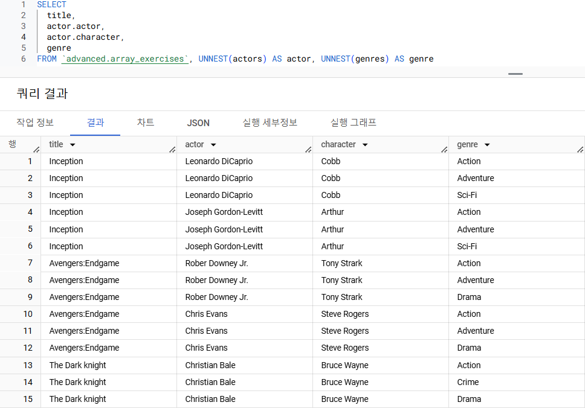
Task: Click the UNNEST(genres) expression
Action: click(355, 59)
